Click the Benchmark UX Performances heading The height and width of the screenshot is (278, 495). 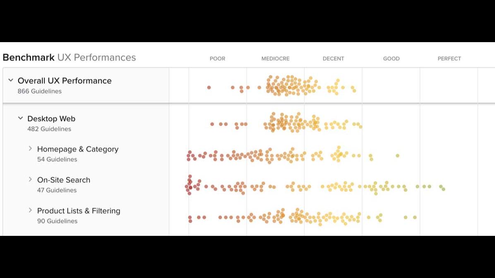pos(69,57)
